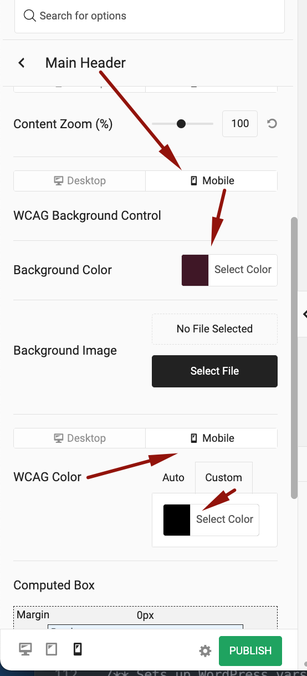The height and width of the screenshot is (676, 307).
Task: Focus the Search for options field
Action: click(149, 16)
